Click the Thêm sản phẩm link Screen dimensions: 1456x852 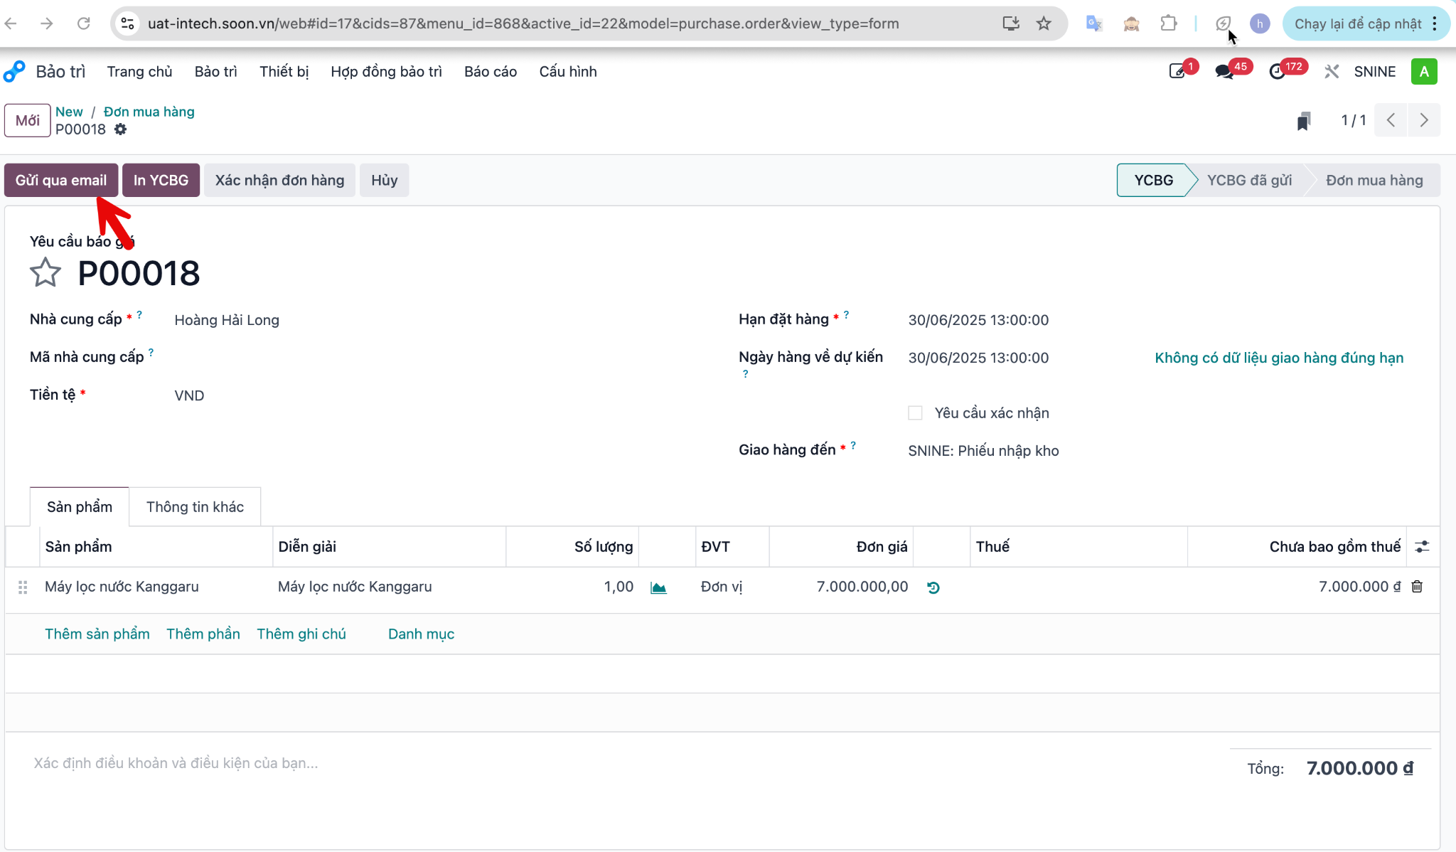[97, 634]
